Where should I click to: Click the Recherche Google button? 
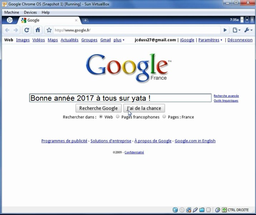coord(98,108)
